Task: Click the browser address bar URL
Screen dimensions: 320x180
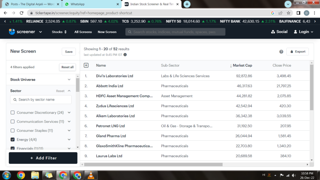Action: click(x=84, y=13)
